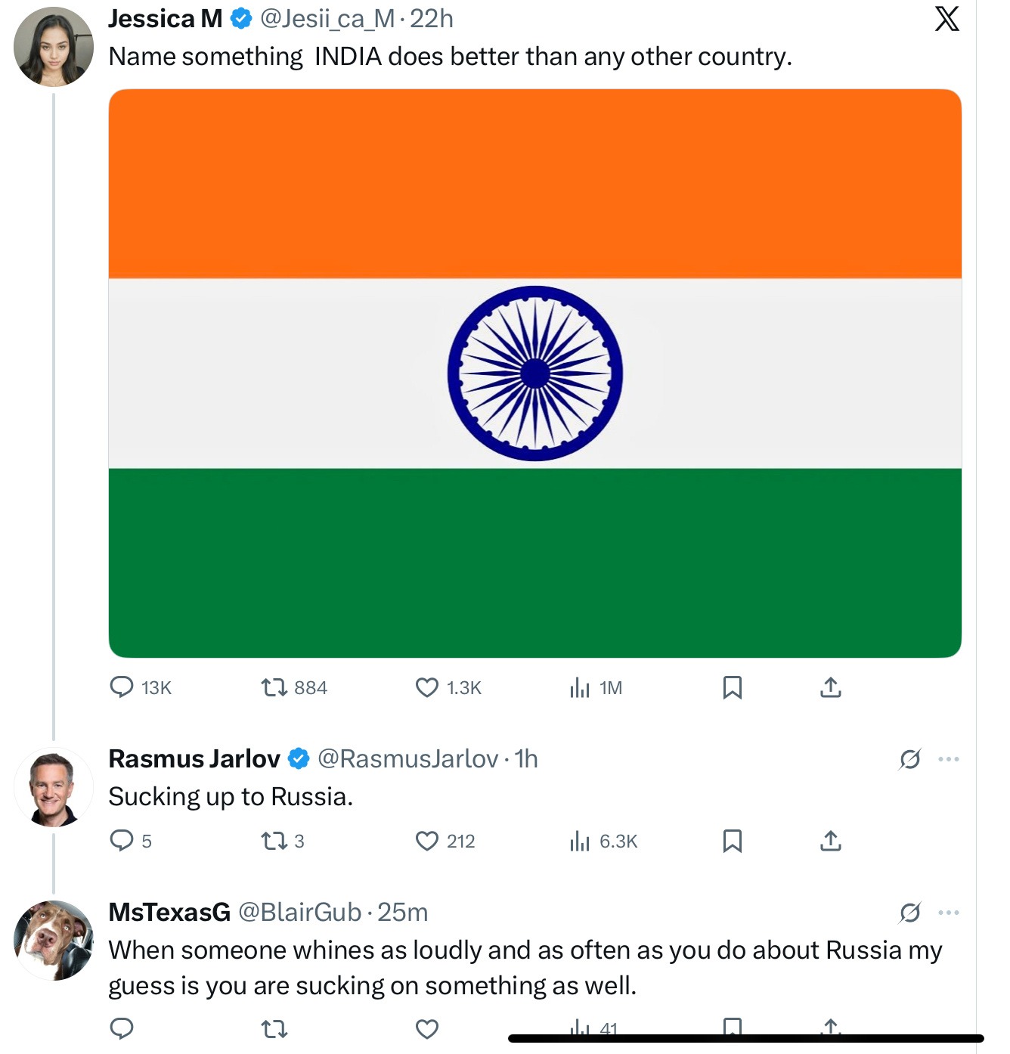Click the X logo icon
The width and height of the screenshot is (1010, 1054).
(x=946, y=19)
